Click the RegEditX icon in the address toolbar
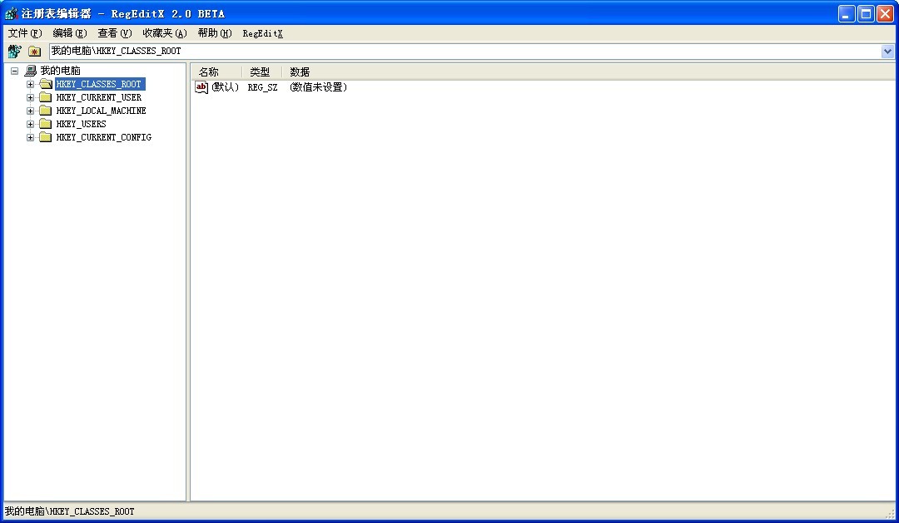This screenshot has width=899, height=523. click(x=14, y=52)
